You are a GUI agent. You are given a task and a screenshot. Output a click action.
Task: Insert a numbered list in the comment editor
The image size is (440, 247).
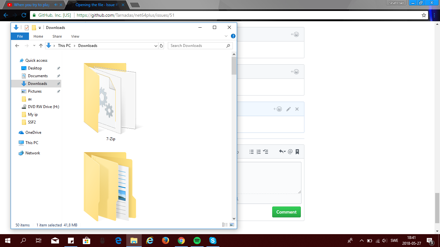(259, 152)
